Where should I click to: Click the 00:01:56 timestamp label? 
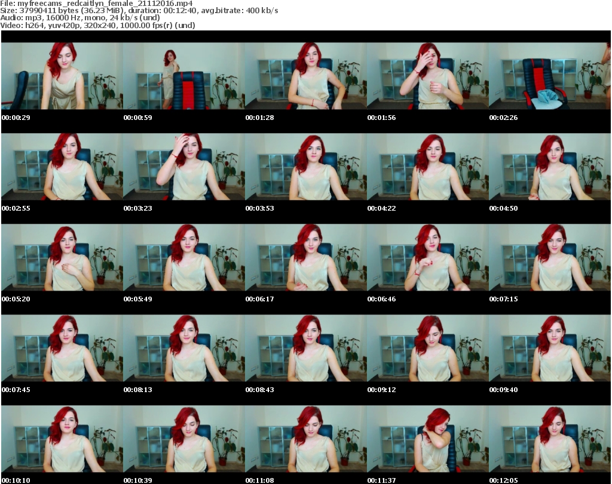tap(381, 118)
